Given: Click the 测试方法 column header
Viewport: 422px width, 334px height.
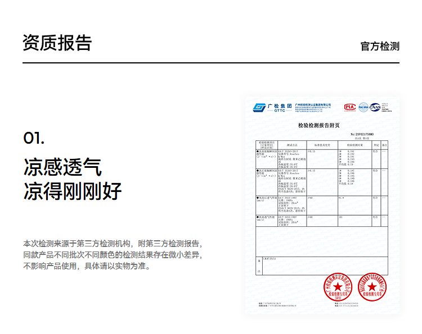Looking at the screenshot, I should [292, 145].
